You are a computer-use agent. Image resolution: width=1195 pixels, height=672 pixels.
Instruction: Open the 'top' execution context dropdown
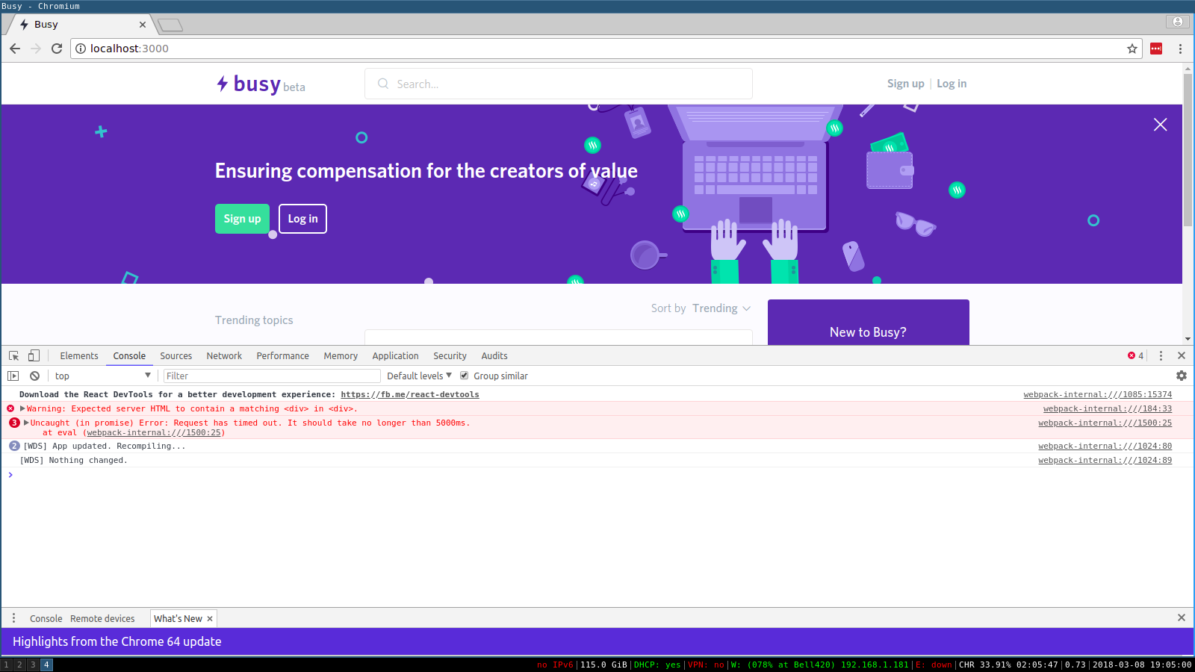coord(102,376)
